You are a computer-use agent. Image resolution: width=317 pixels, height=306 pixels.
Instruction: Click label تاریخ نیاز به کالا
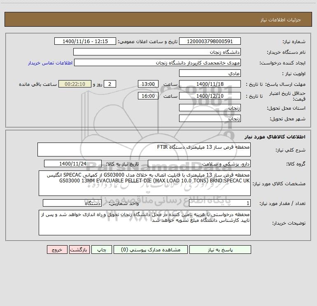[x=122, y=164]
